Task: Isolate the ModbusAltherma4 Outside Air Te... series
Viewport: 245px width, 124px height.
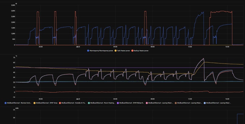Action: 73,103
